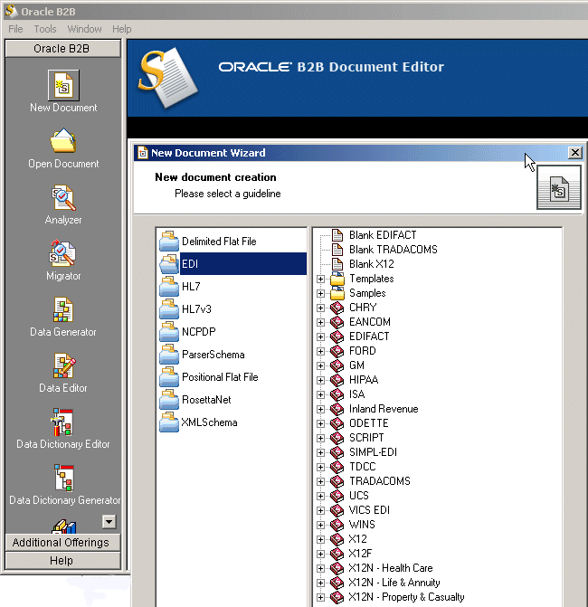588x607 pixels.
Task: Expand the TRADACOMS standards node
Action: click(320, 481)
